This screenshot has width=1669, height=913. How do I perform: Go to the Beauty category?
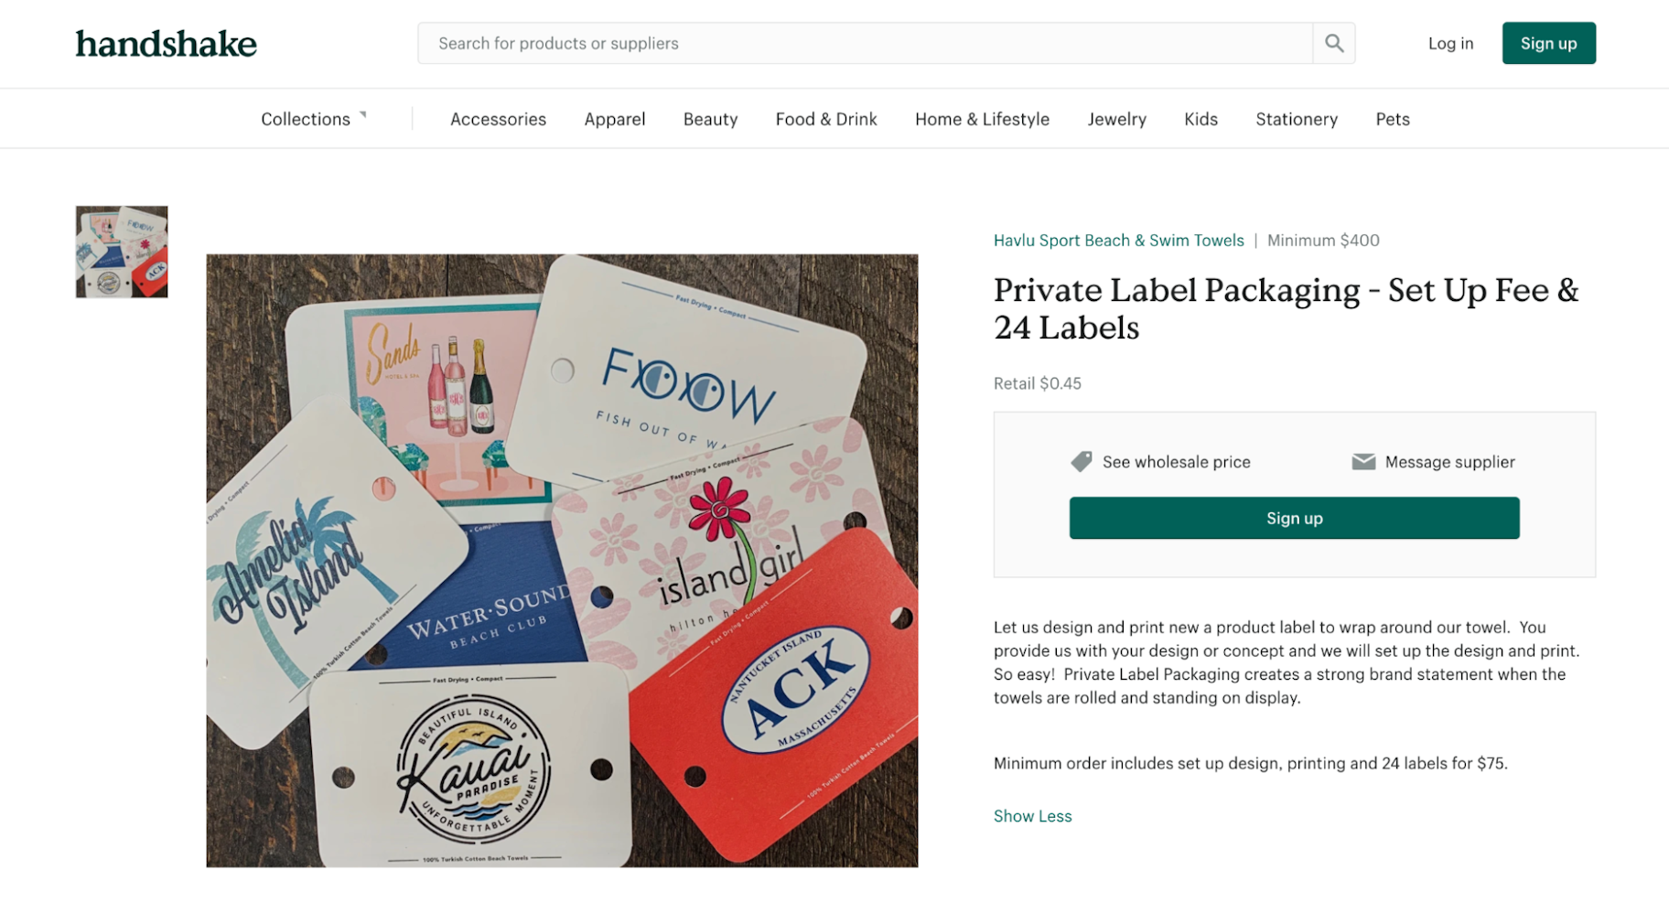(710, 119)
